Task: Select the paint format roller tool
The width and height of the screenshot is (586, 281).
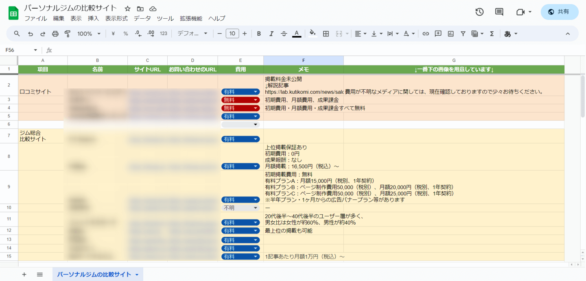Action: 68,34
